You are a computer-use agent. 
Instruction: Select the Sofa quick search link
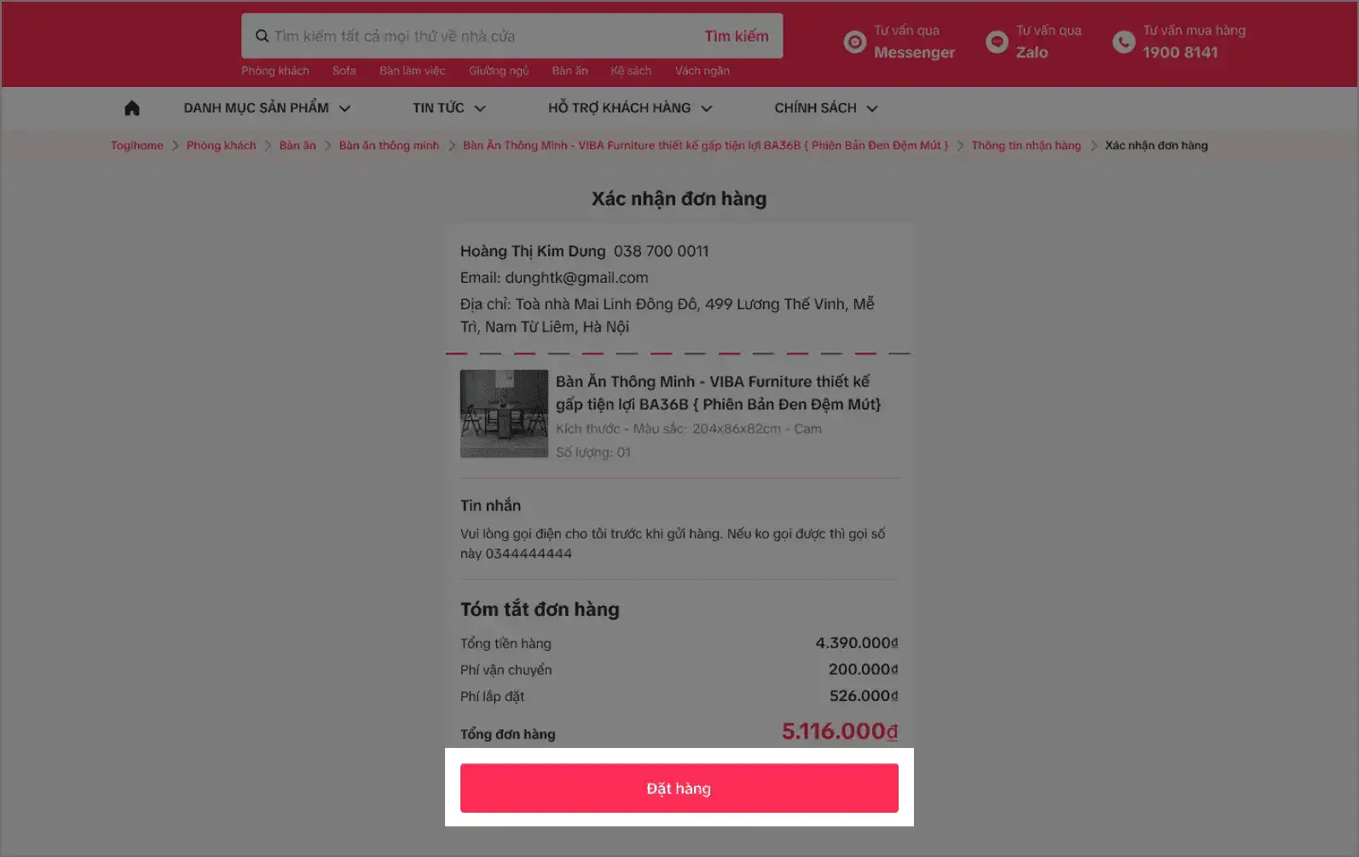click(344, 71)
